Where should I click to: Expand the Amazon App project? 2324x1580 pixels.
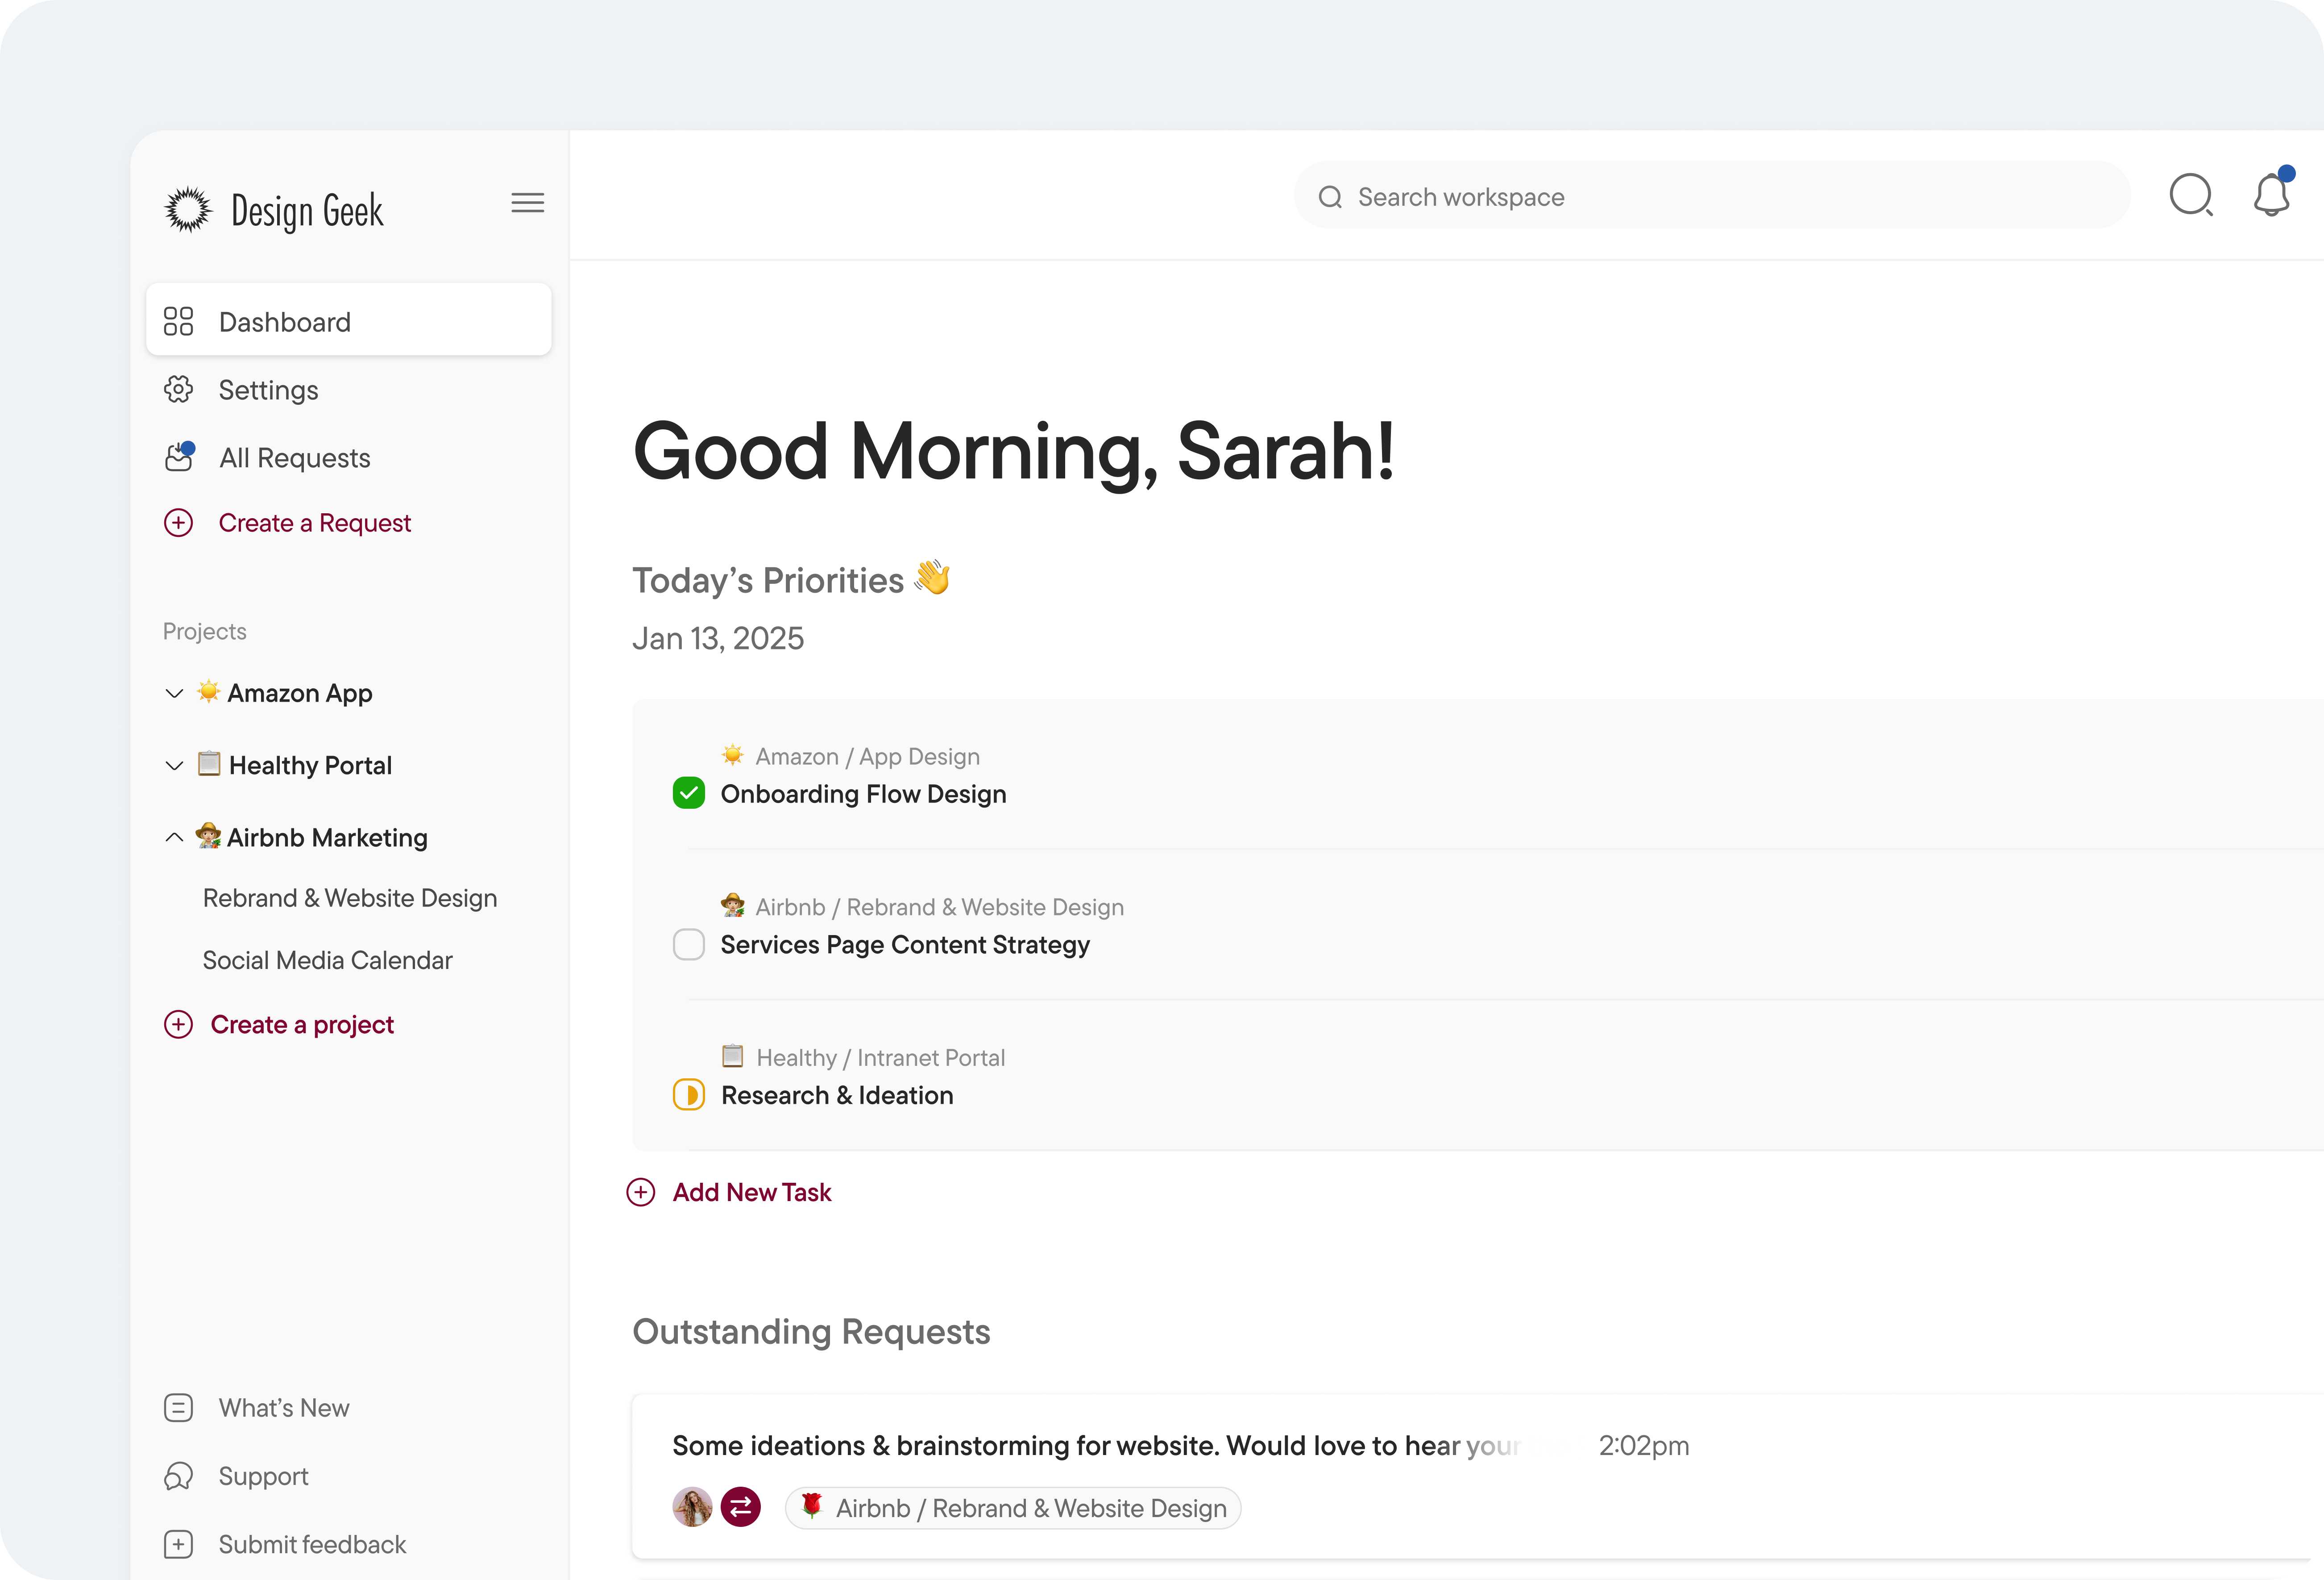174,693
